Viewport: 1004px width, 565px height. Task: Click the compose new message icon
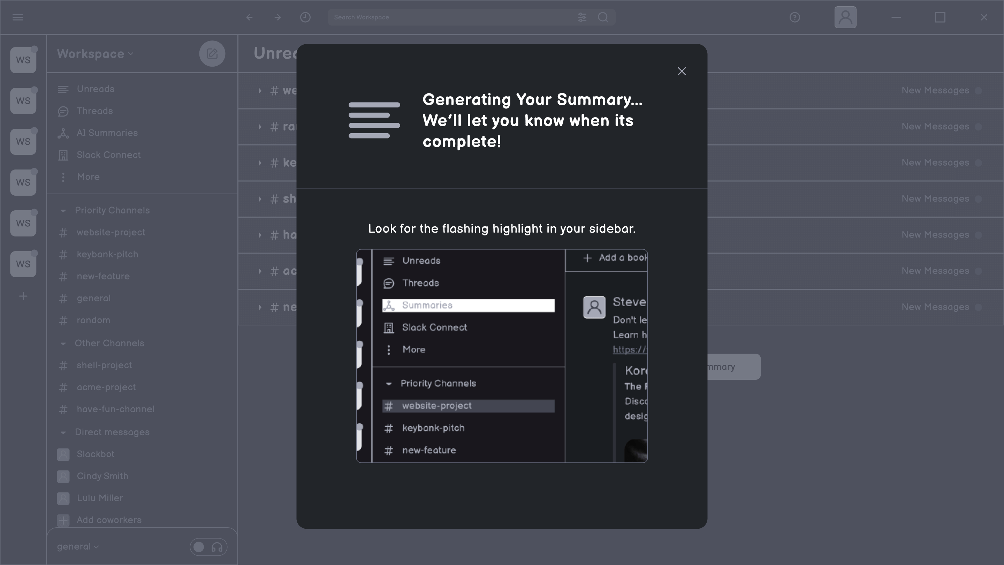point(212,54)
